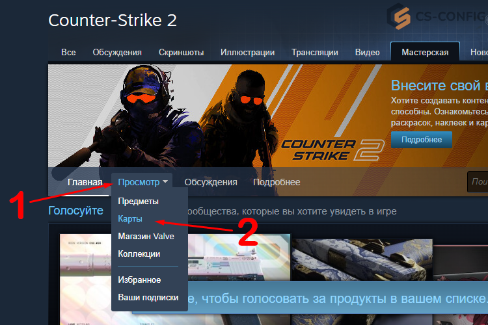Switch to the Обсуждения top tab
Screen dimensions: 488x325
coord(117,52)
